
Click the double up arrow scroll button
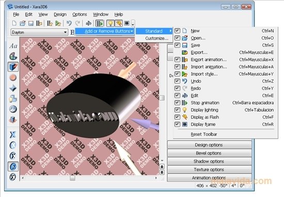[x=162, y=166]
